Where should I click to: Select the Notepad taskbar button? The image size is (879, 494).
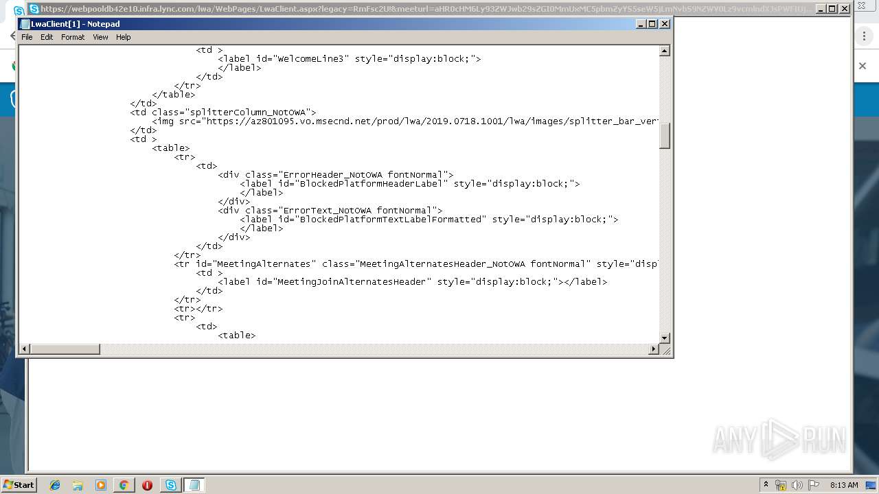pos(194,485)
